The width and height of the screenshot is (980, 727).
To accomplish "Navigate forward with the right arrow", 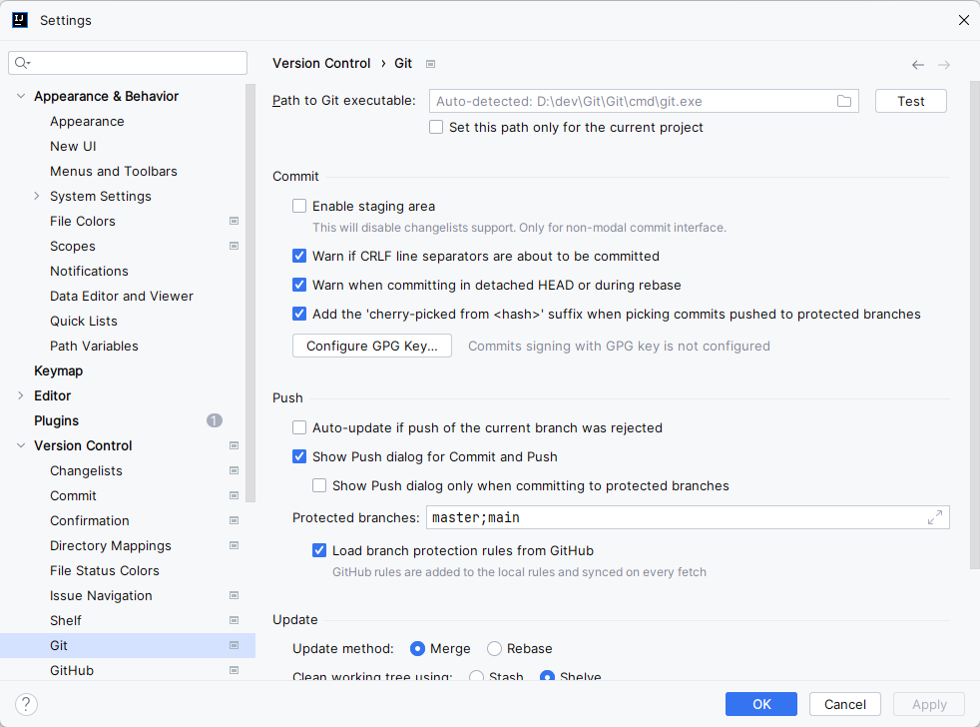I will [x=944, y=65].
